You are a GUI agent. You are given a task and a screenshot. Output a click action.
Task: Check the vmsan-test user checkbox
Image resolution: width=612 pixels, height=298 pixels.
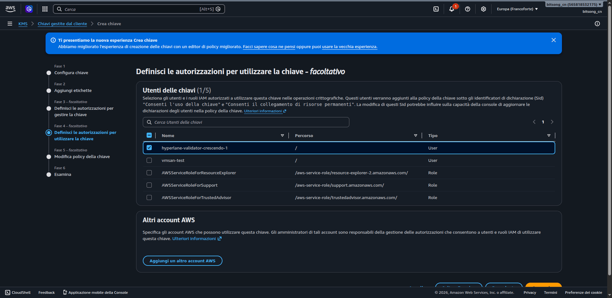(149, 161)
